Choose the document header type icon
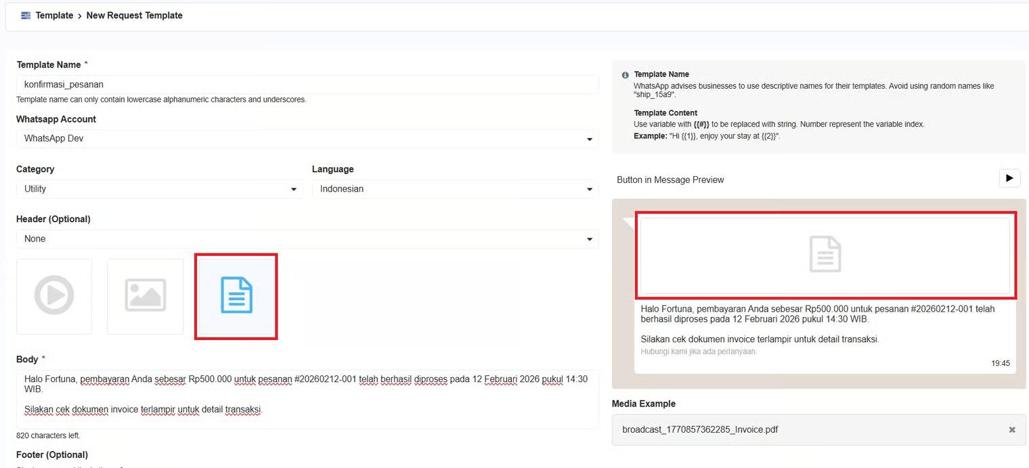 tap(236, 296)
